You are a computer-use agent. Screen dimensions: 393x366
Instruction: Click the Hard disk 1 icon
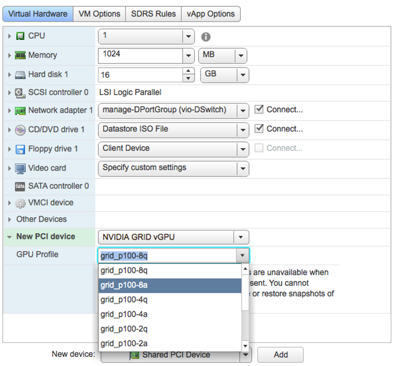(20, 75)
